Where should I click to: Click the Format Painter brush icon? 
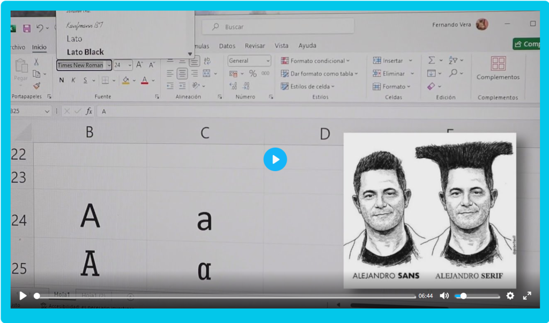(x=36, y=85)
